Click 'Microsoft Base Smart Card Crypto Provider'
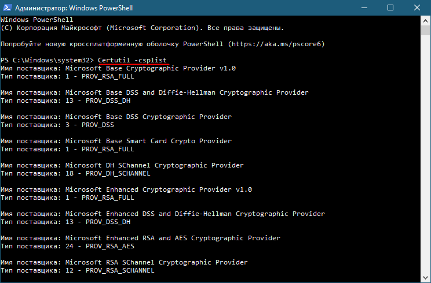 [x=148, y=141]
